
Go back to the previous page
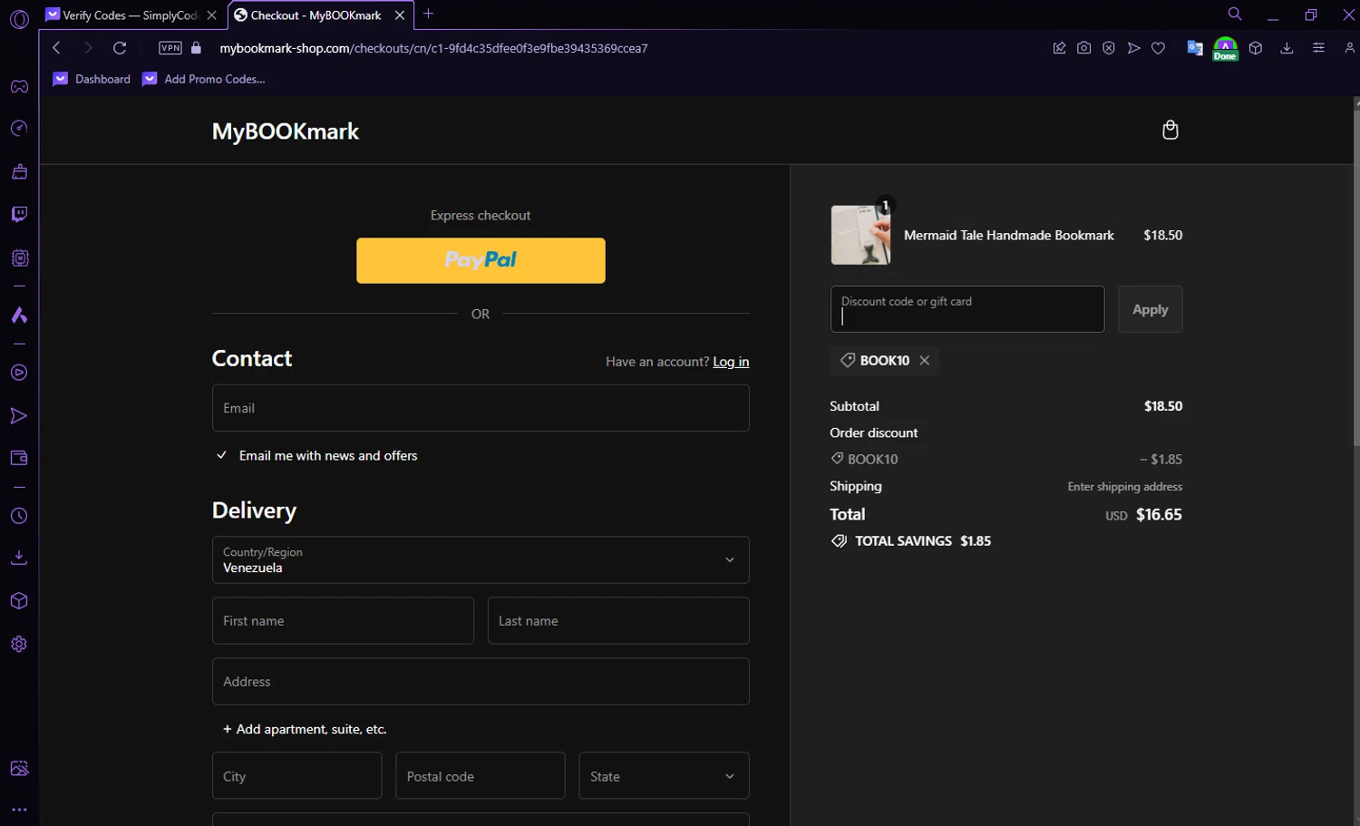click(56, 48)
